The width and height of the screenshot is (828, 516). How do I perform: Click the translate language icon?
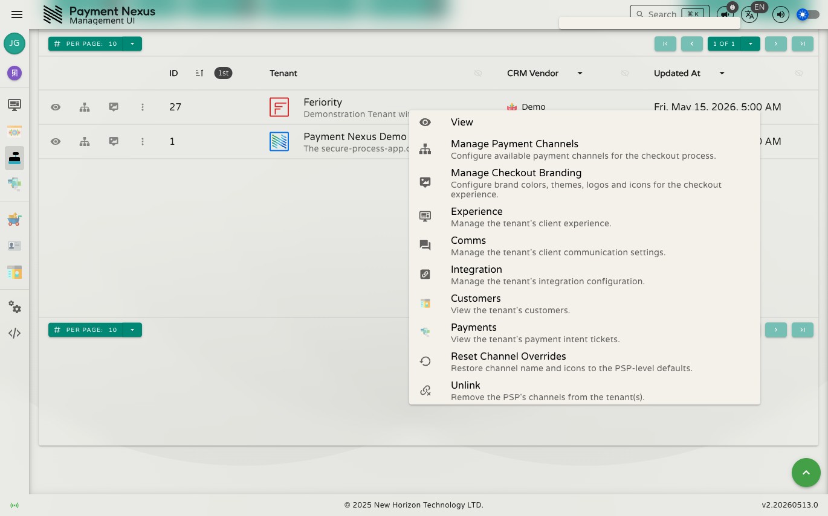click(x=749, y=14)
